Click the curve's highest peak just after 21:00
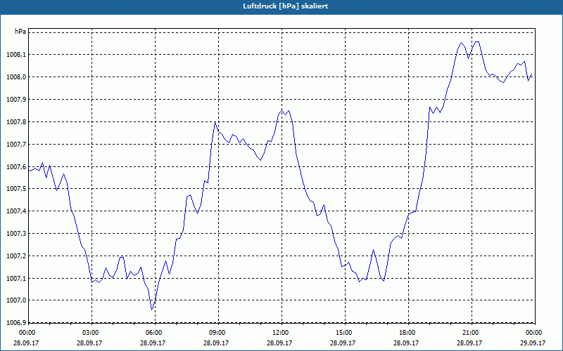This screenshot has width=563, height=351. [477, 42]
